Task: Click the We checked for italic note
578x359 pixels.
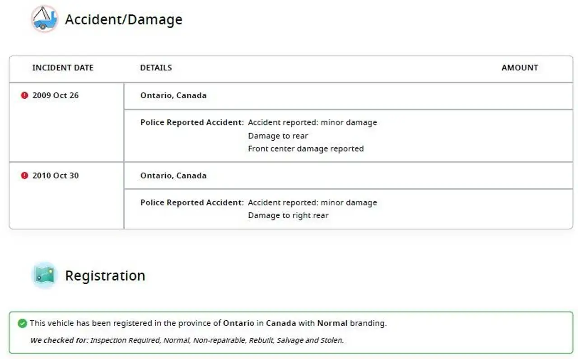Action: click(187, 340)
